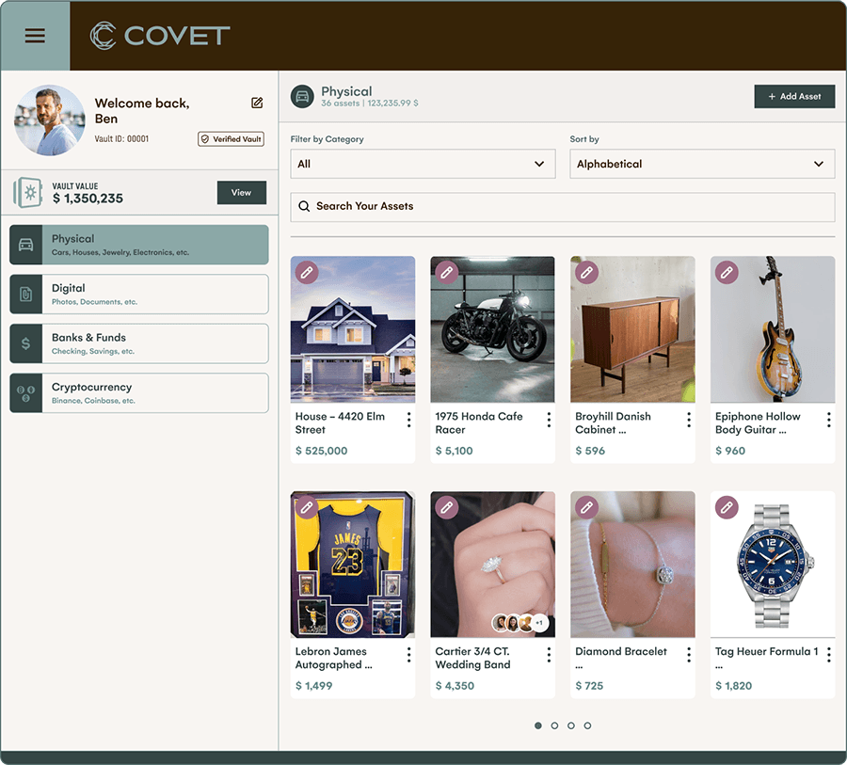This screenshot has width=847, height=765.
Task: Jump to the fourth pagination dot
Action: [x=587, y=725]
